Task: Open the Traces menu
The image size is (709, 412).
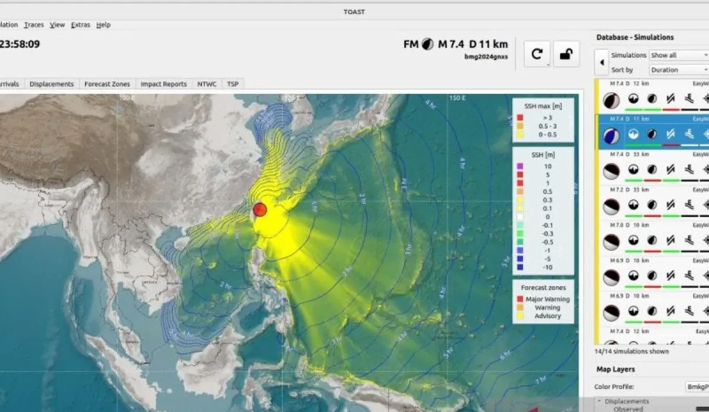Action: click(x=34, y=25)
